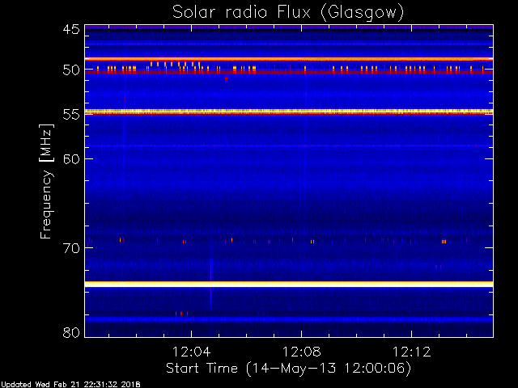518x388 pixels.
Task: Click the 80 frequency tick label
Action: point(70,333)
